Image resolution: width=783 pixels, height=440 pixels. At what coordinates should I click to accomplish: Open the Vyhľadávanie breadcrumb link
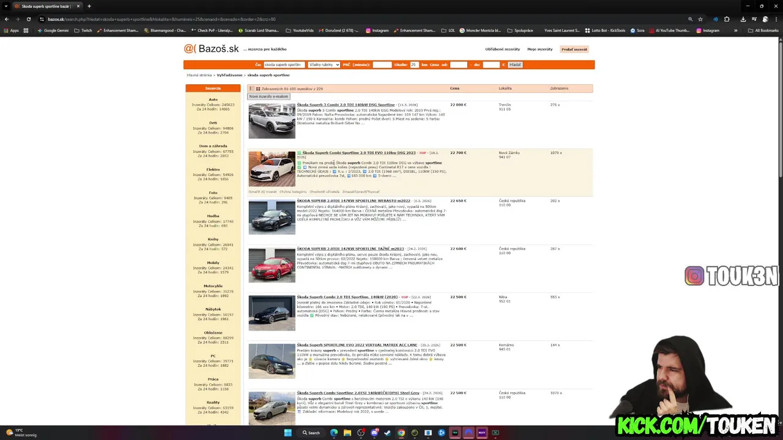pos(229,75)
